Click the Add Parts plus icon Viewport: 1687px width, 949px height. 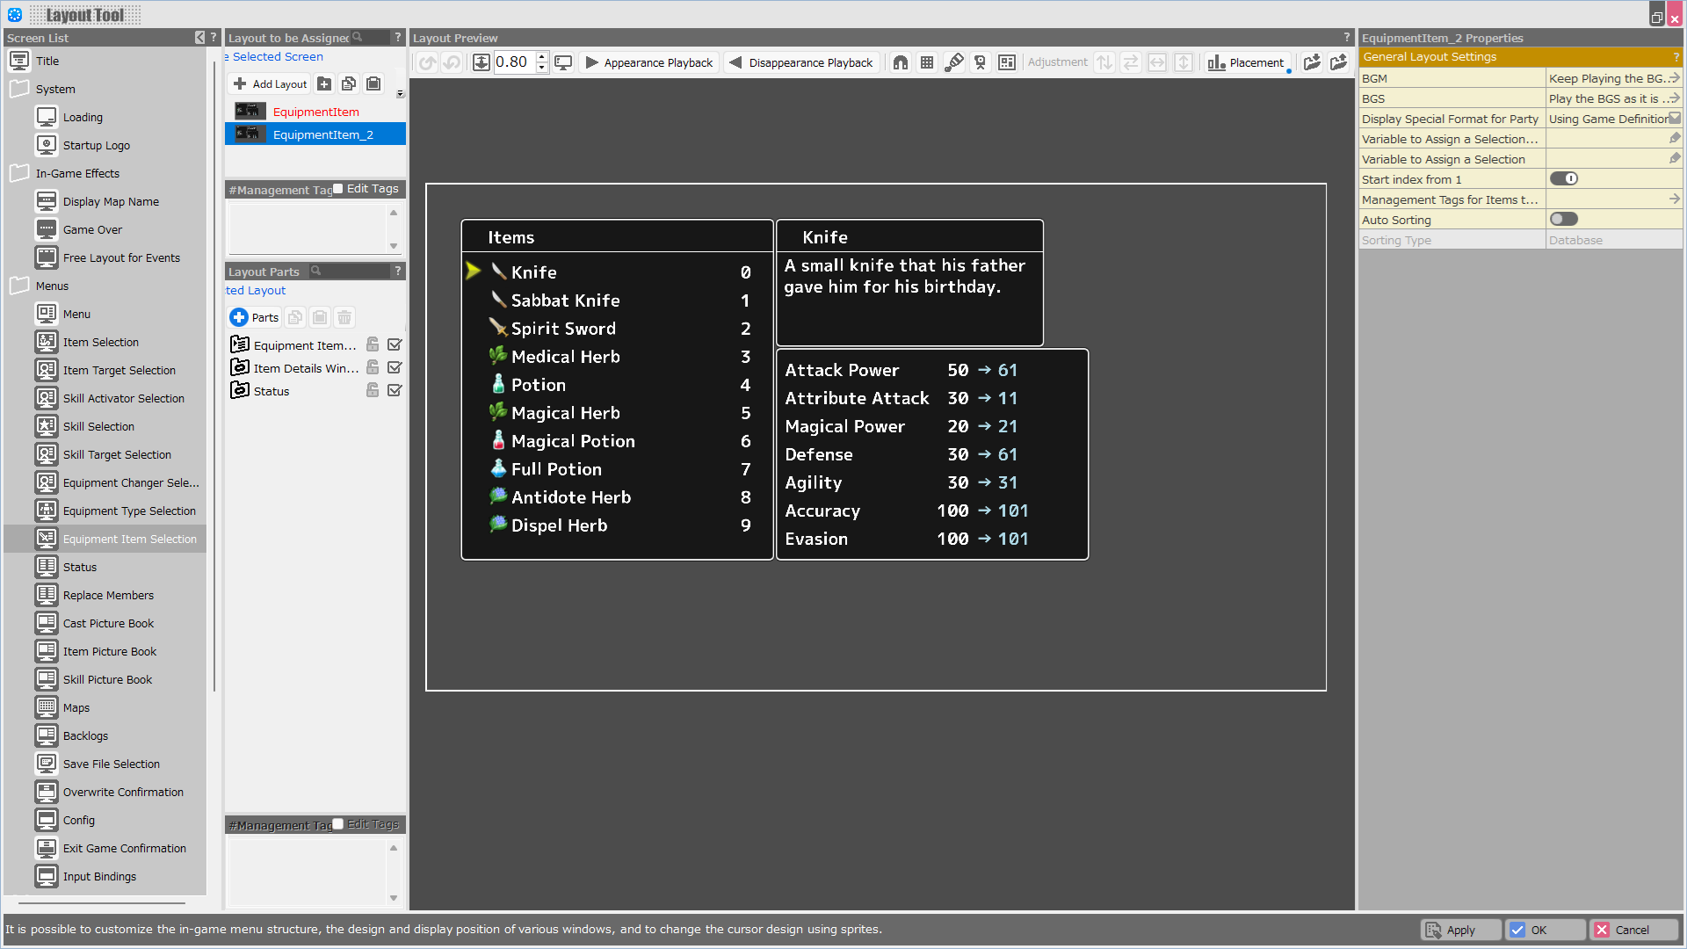coord(239,317)
